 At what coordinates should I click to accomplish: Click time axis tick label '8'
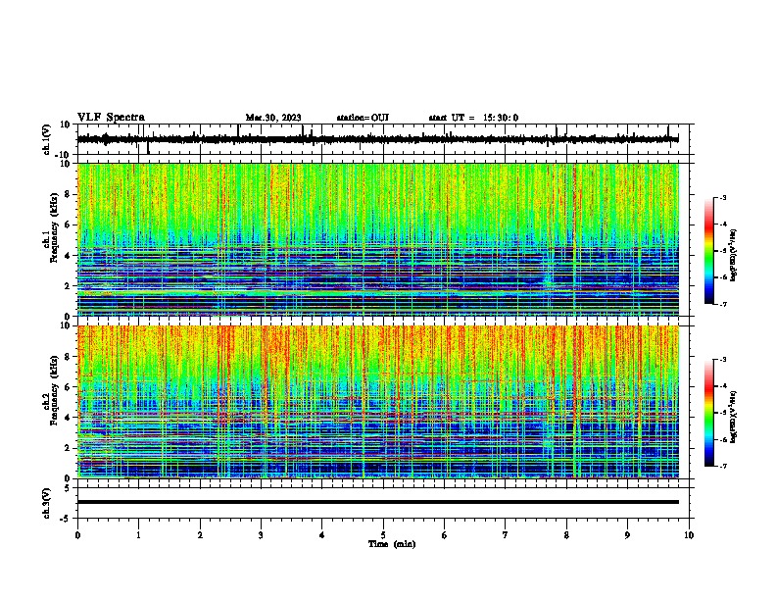pyautogui.click(x=566, y=535)
